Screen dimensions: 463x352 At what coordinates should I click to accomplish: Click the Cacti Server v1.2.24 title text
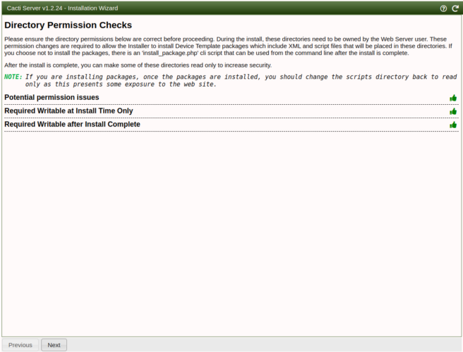point(62,8)
